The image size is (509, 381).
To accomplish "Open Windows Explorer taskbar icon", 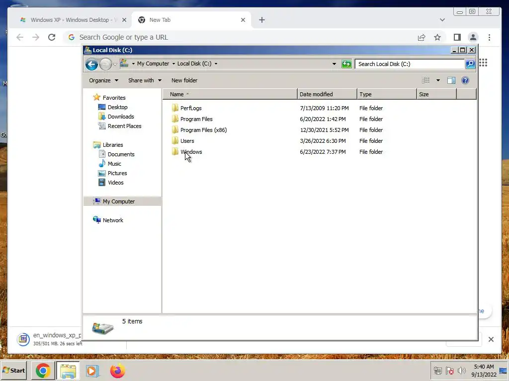I will pyautogui.click(x=68, y=371).
